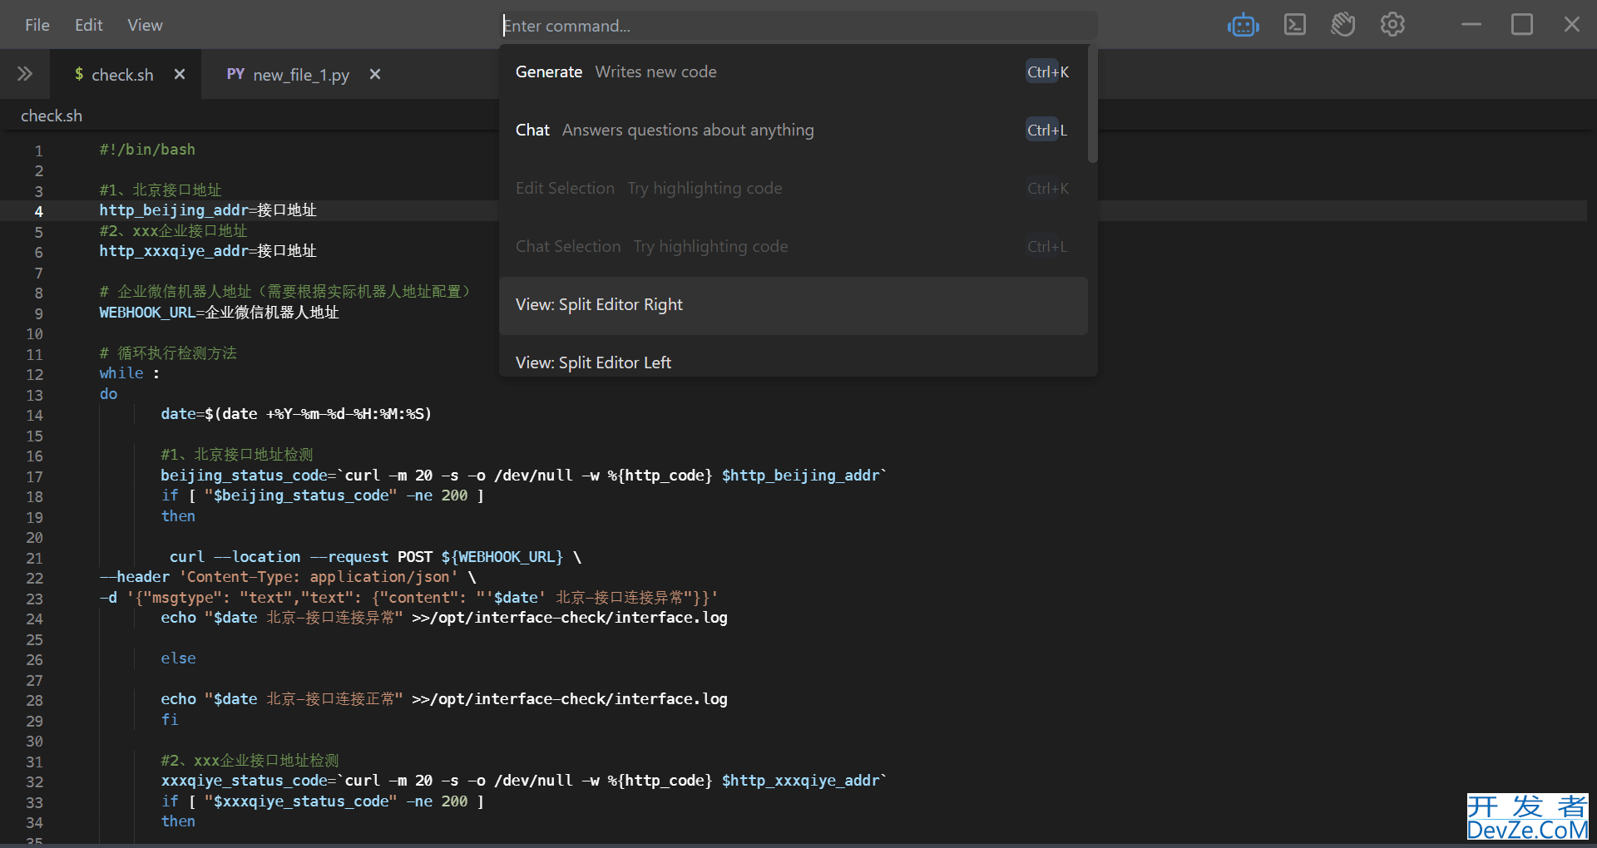Click the #!/bin/bash shebang line
The height and width of the screenshot is (848, 1597).
point(147,150)
